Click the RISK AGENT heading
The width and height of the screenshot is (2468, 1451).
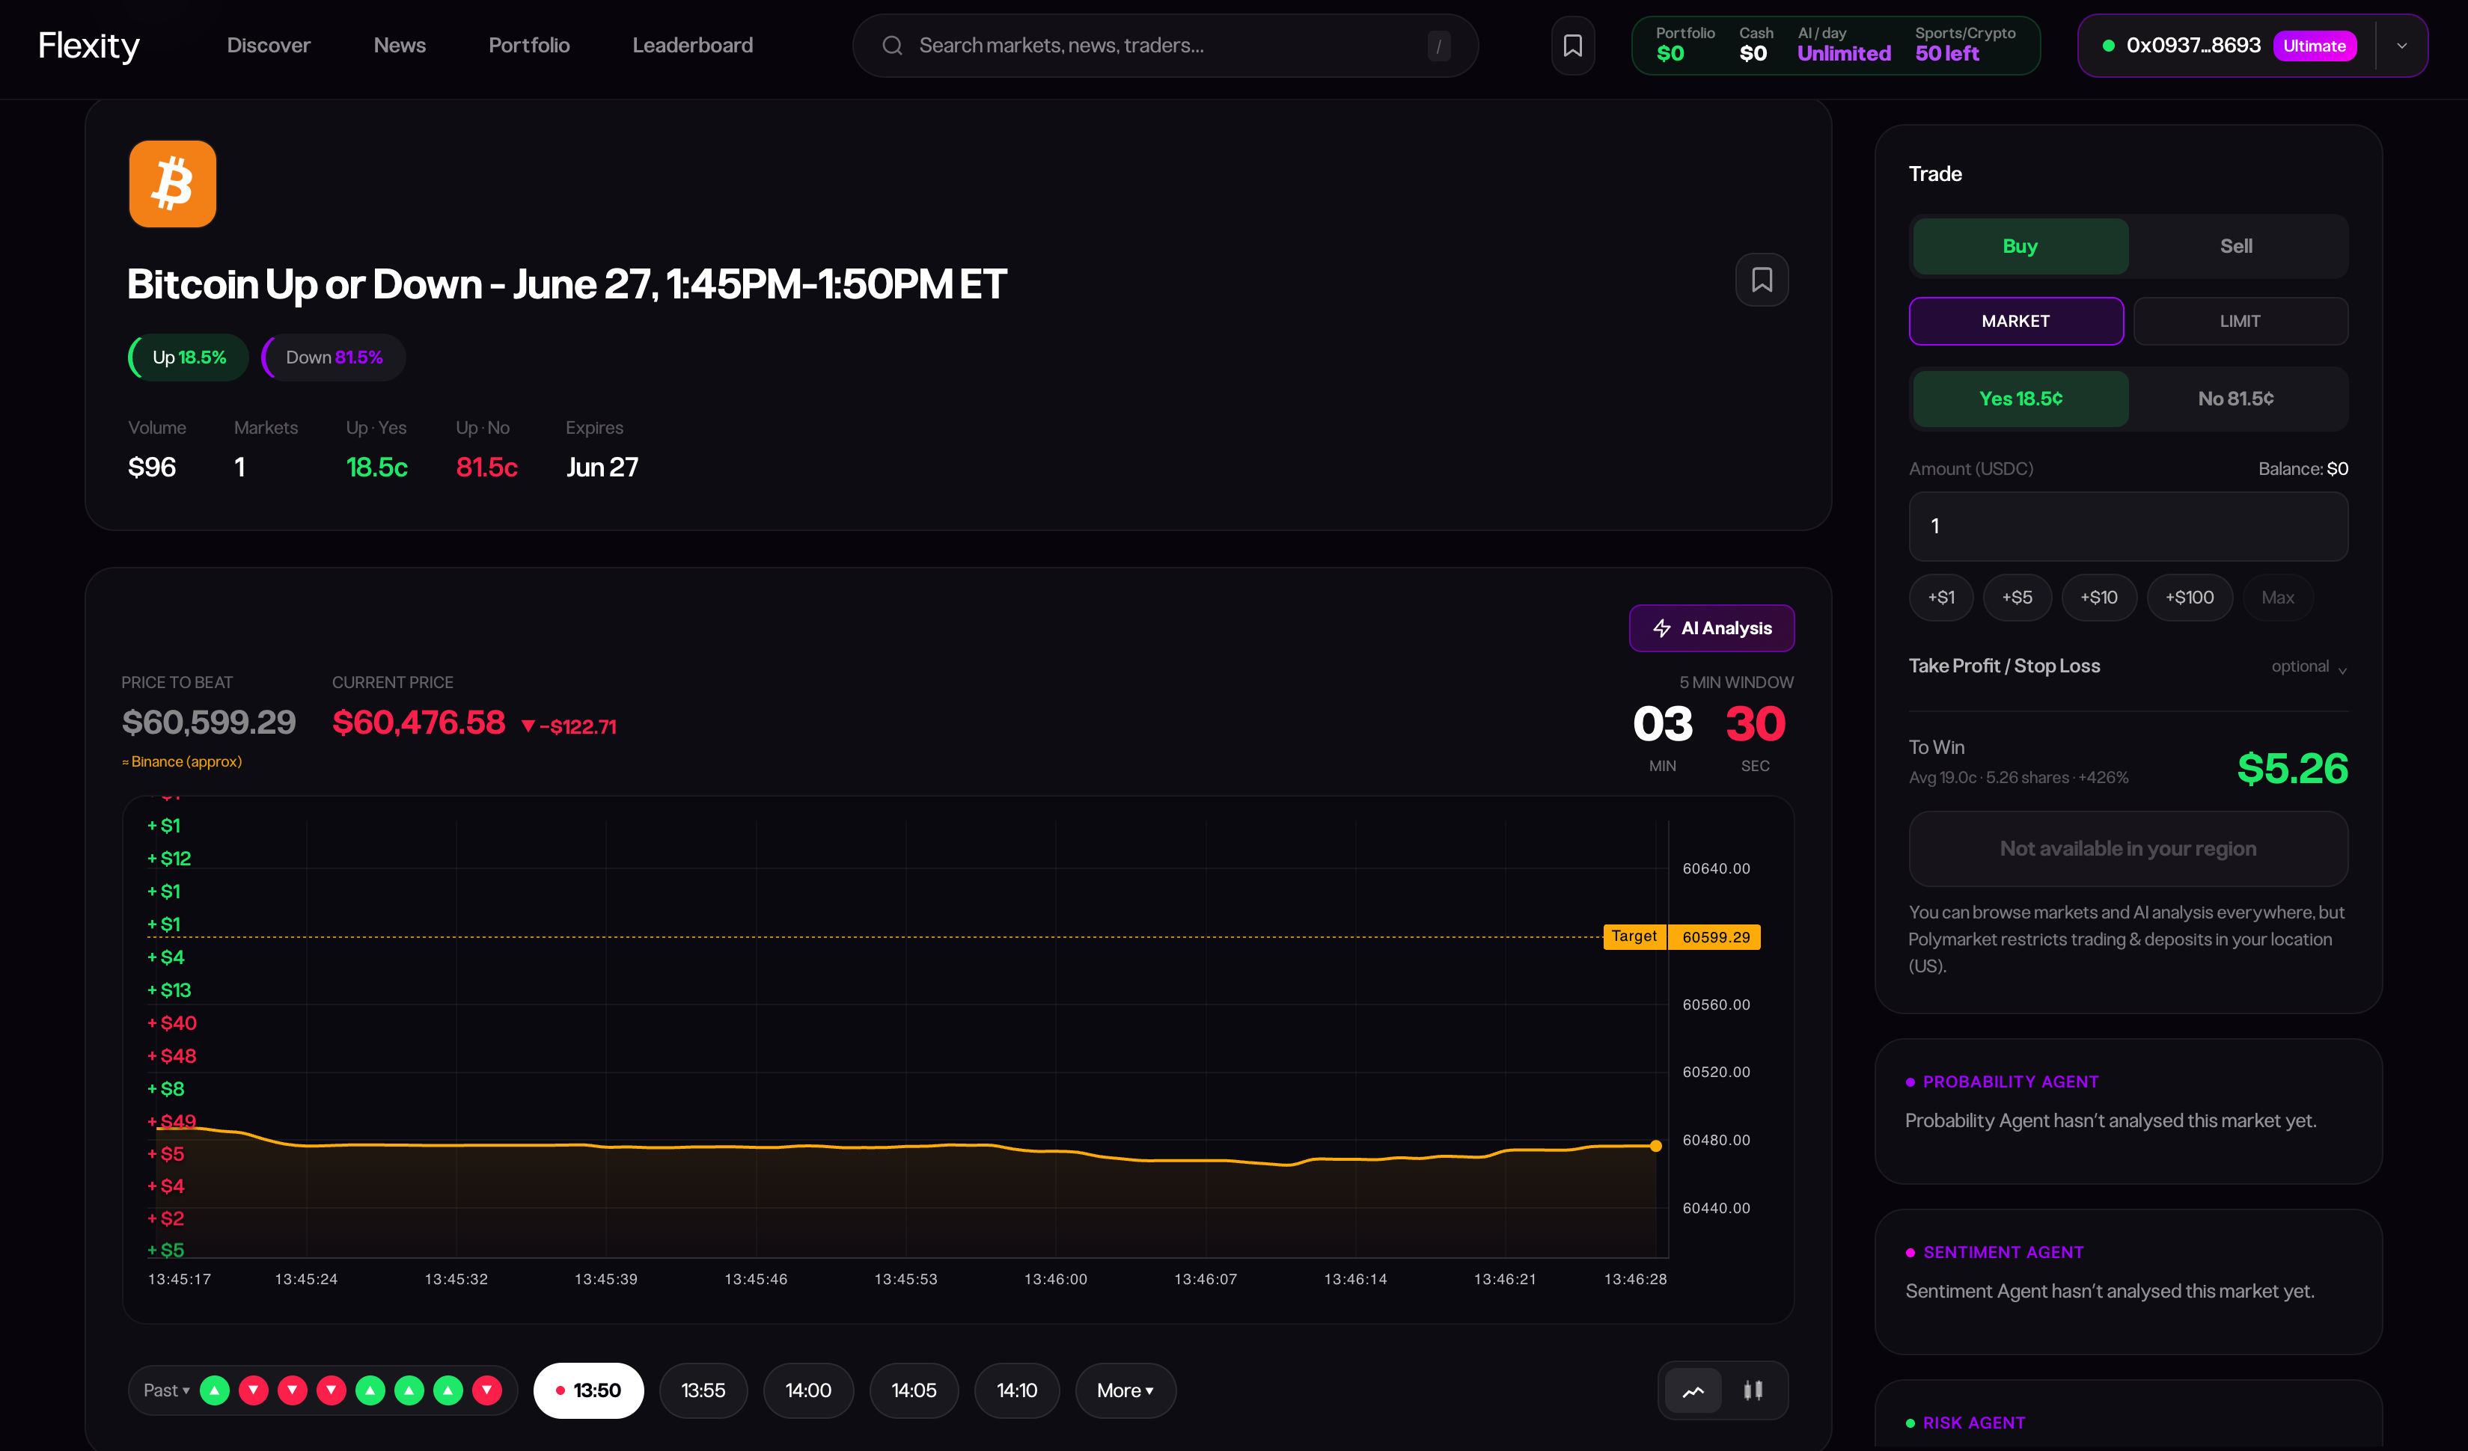(x=1973, y=1423)
